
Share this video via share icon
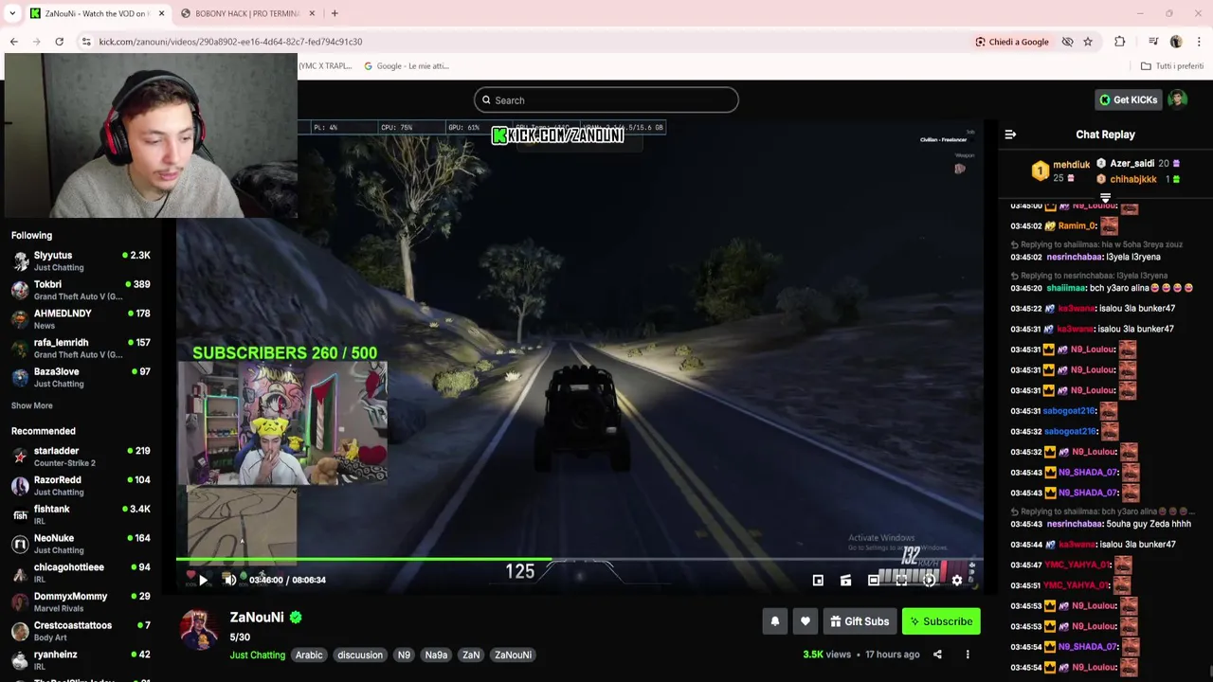[x=937, y=655]
